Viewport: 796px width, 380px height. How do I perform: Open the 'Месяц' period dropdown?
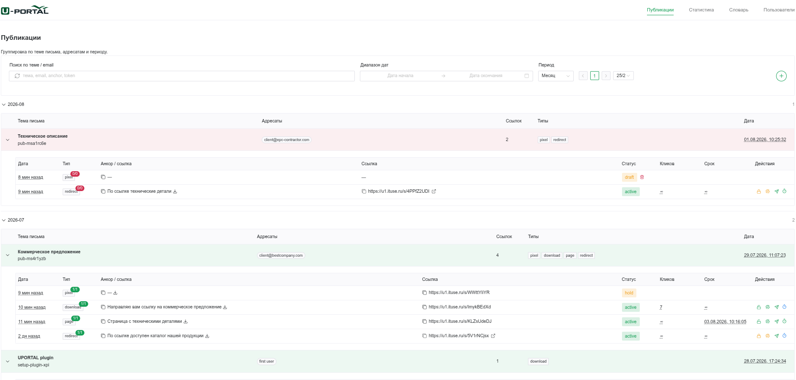coord(556,76)
